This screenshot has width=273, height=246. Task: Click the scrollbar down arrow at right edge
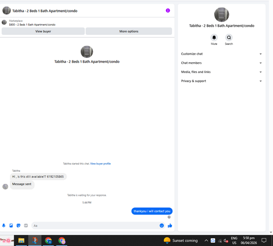click(271, 232)
